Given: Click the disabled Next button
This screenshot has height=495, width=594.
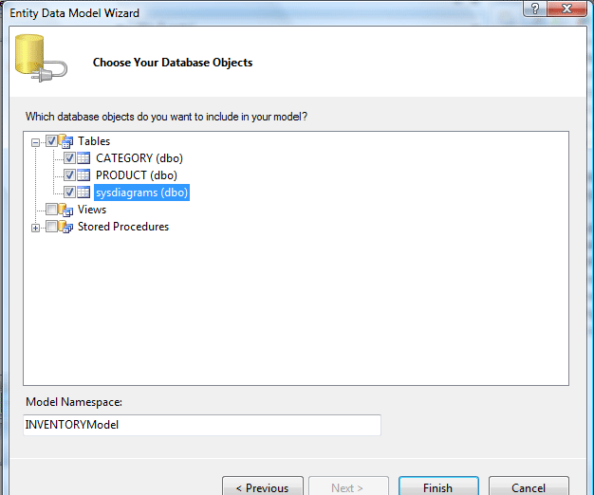Looking at the screenshot, I should click(x=348, y=487).
